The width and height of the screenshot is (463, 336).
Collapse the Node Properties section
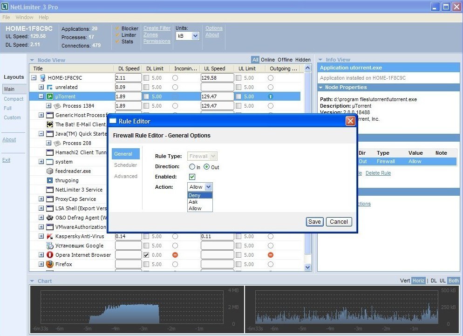[320, 88]
